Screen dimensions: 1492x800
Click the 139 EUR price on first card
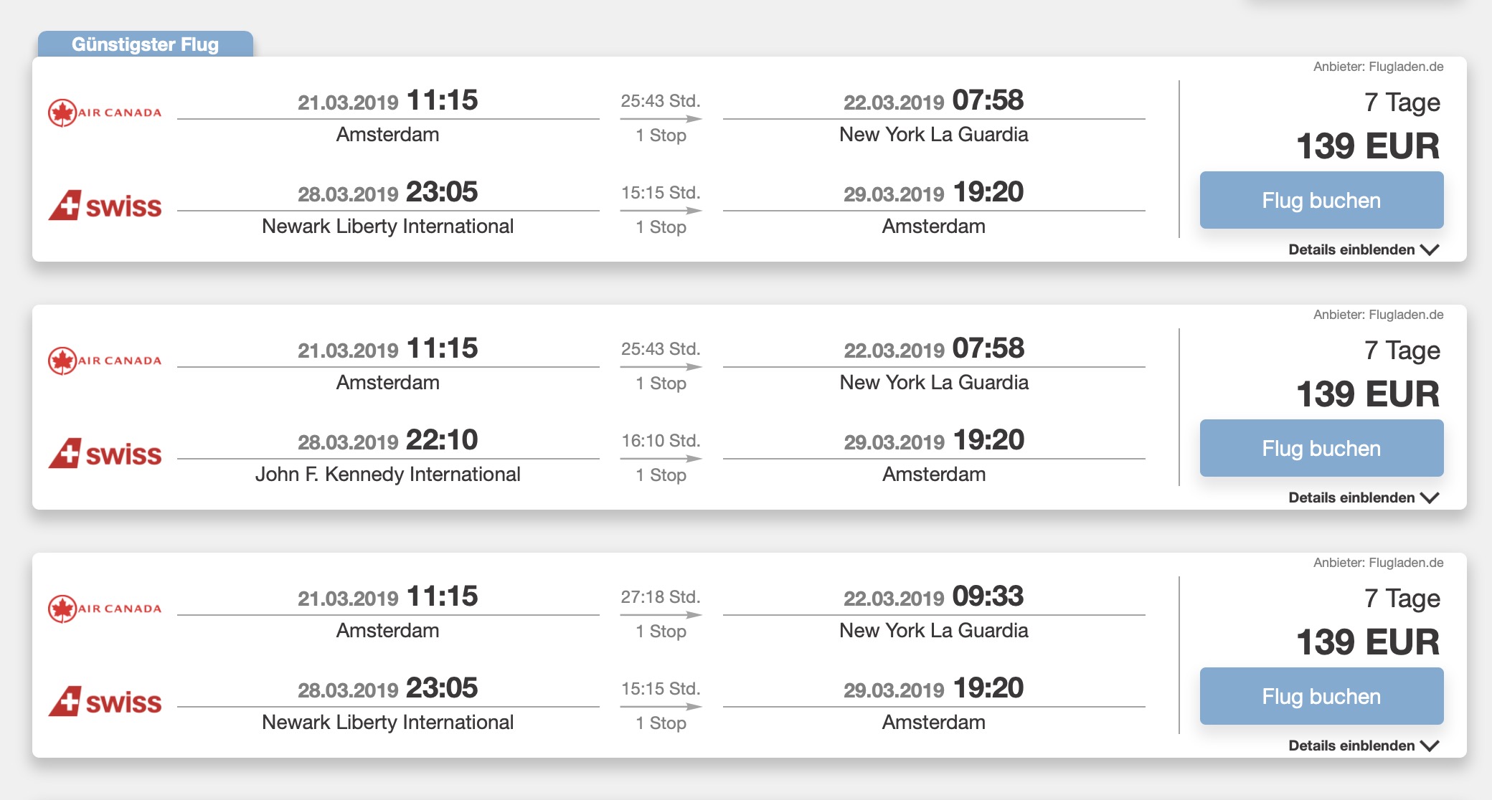pyautogui.click(x=1368, y=146)
